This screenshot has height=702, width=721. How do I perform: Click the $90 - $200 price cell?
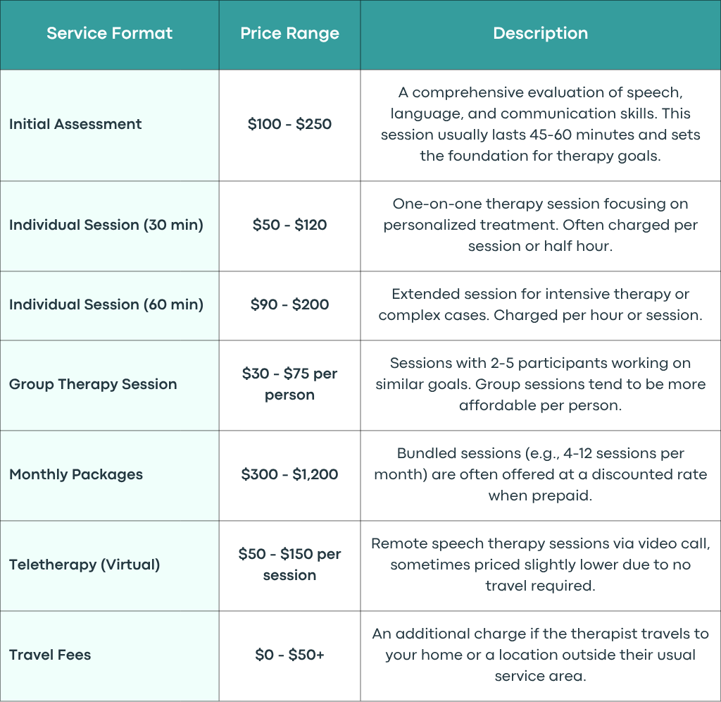click(289, 304)
